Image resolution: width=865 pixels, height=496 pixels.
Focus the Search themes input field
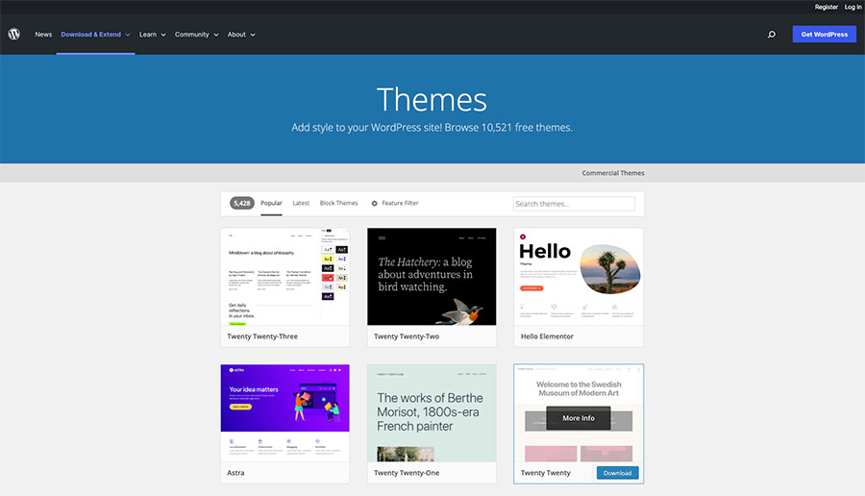click(x=574, y=204)
